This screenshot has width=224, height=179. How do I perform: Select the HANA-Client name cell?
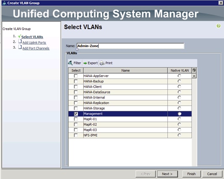pyautogui.click(x=125, y=87)
